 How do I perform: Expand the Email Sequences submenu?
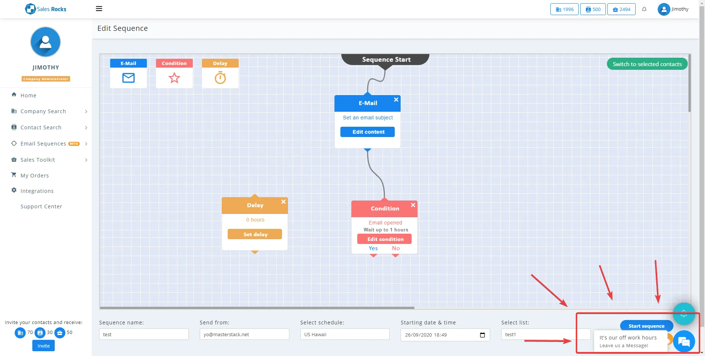pos(43,144)
